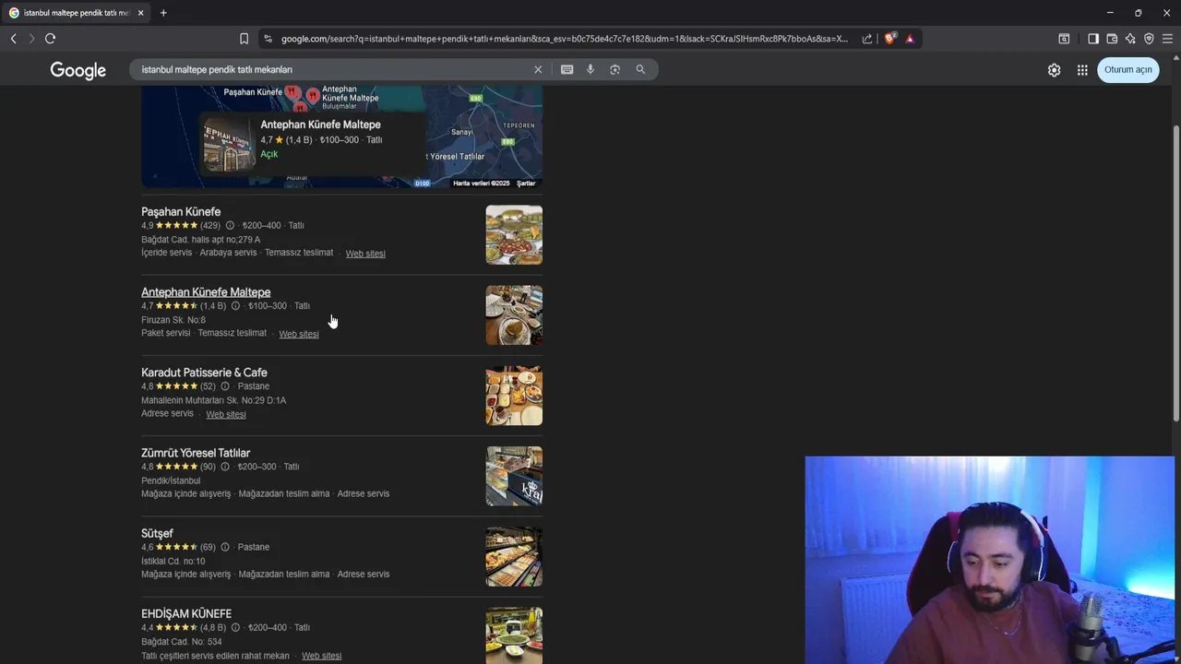Clear the Google search box text

(538, 69)
